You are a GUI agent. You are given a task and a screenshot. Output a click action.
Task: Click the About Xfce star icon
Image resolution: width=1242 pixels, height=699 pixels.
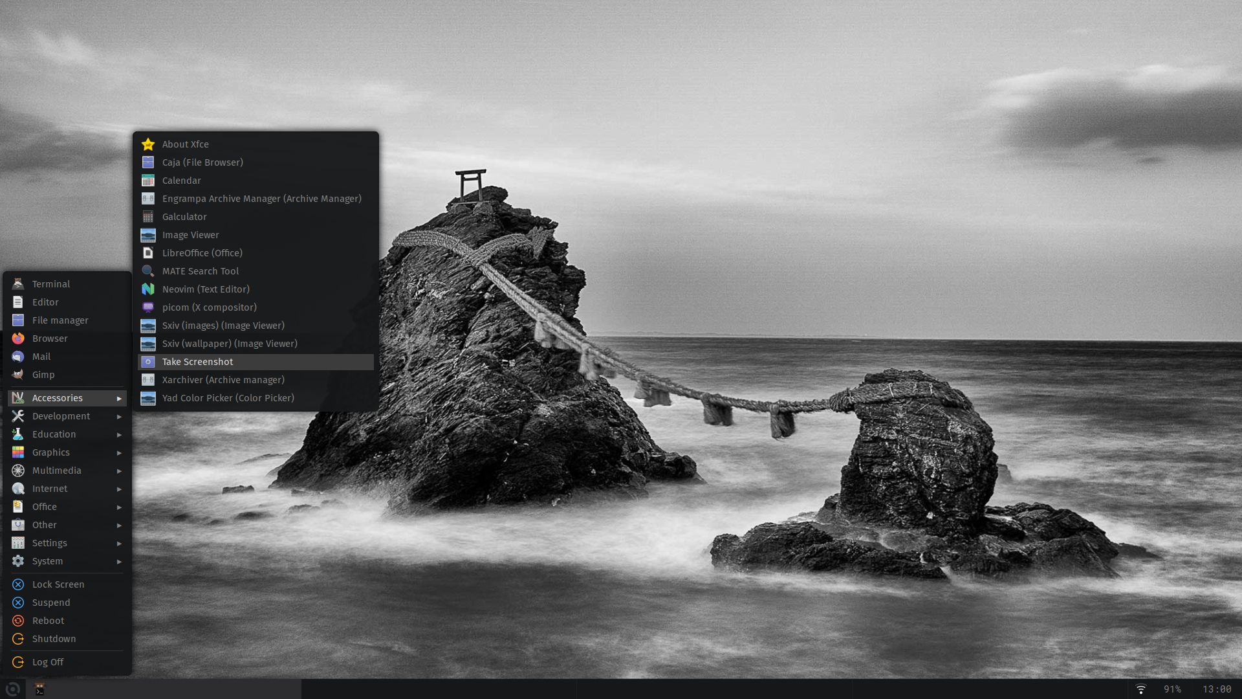click(x=148, y=144)
